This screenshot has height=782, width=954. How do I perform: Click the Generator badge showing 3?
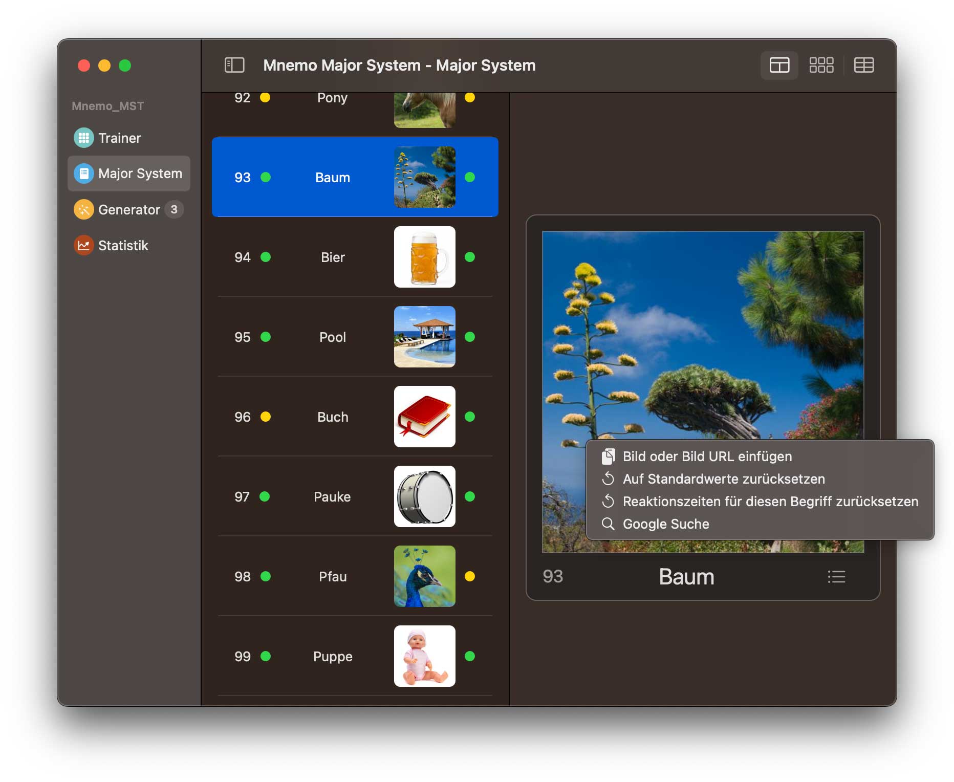tap(174, 210)
